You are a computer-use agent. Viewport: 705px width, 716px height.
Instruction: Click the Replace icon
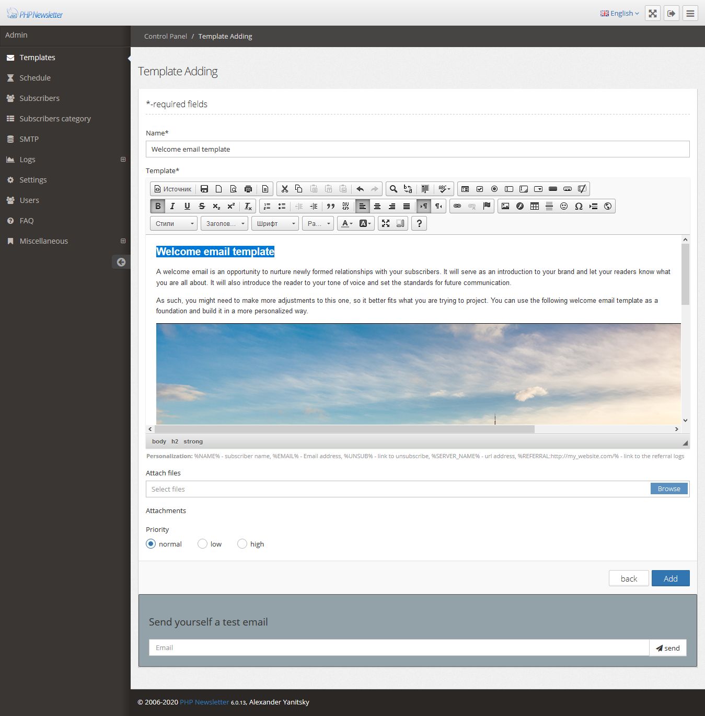pos(408,189)
